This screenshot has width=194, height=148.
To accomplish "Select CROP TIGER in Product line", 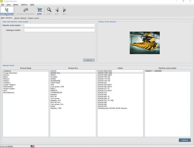I will tap(73, 83).
